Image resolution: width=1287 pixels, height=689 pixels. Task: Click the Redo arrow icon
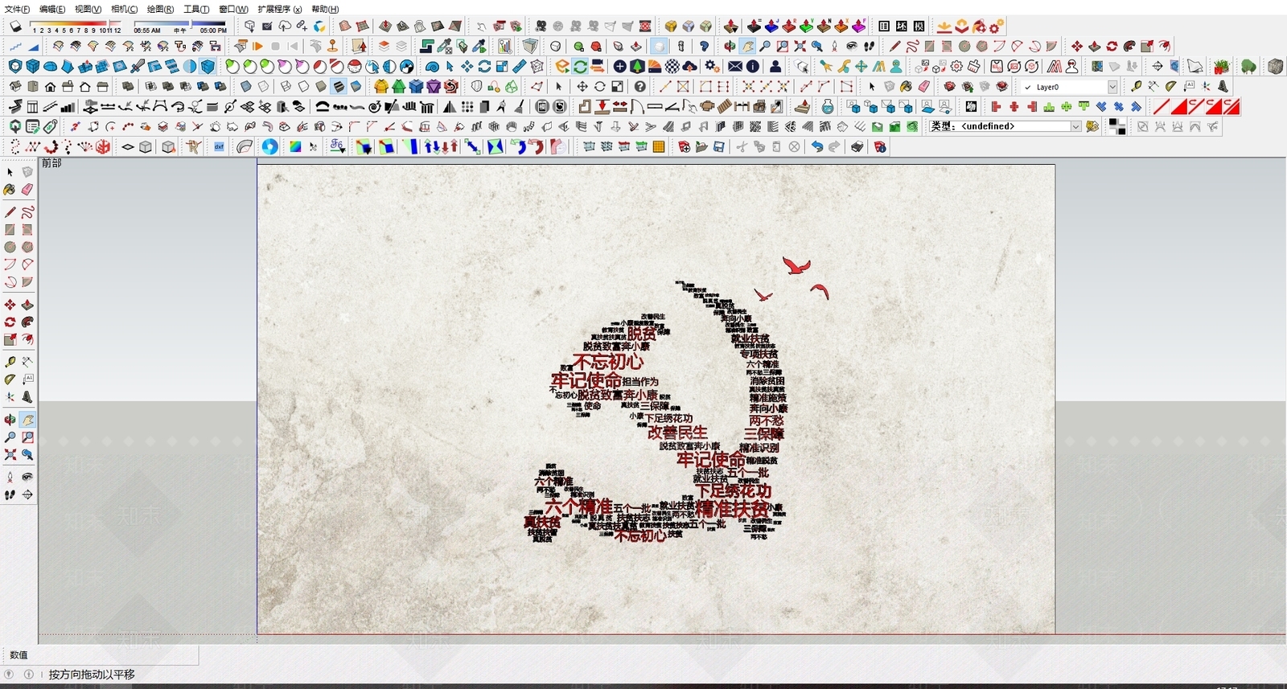(x=834, y=146)
